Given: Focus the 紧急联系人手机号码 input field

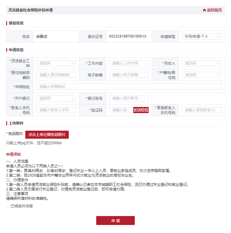Looking at the screenshot, I should pos(202,110).
